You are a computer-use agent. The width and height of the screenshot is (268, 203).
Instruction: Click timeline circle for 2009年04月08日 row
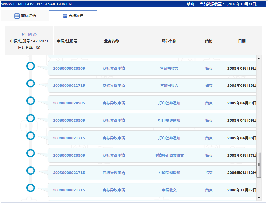click(31, 136)
